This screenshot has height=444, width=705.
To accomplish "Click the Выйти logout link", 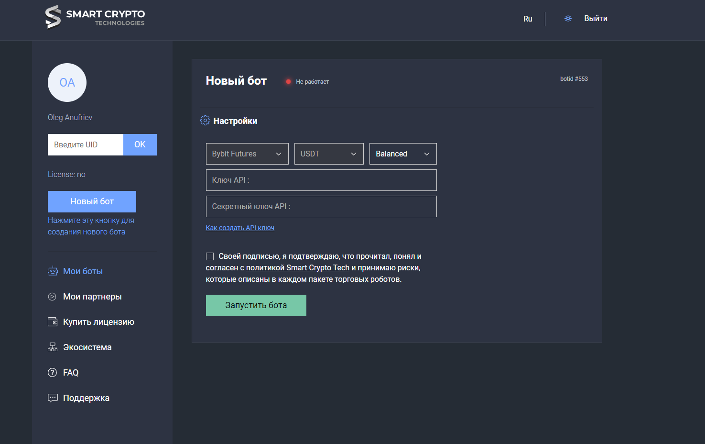I will (596, 19).
